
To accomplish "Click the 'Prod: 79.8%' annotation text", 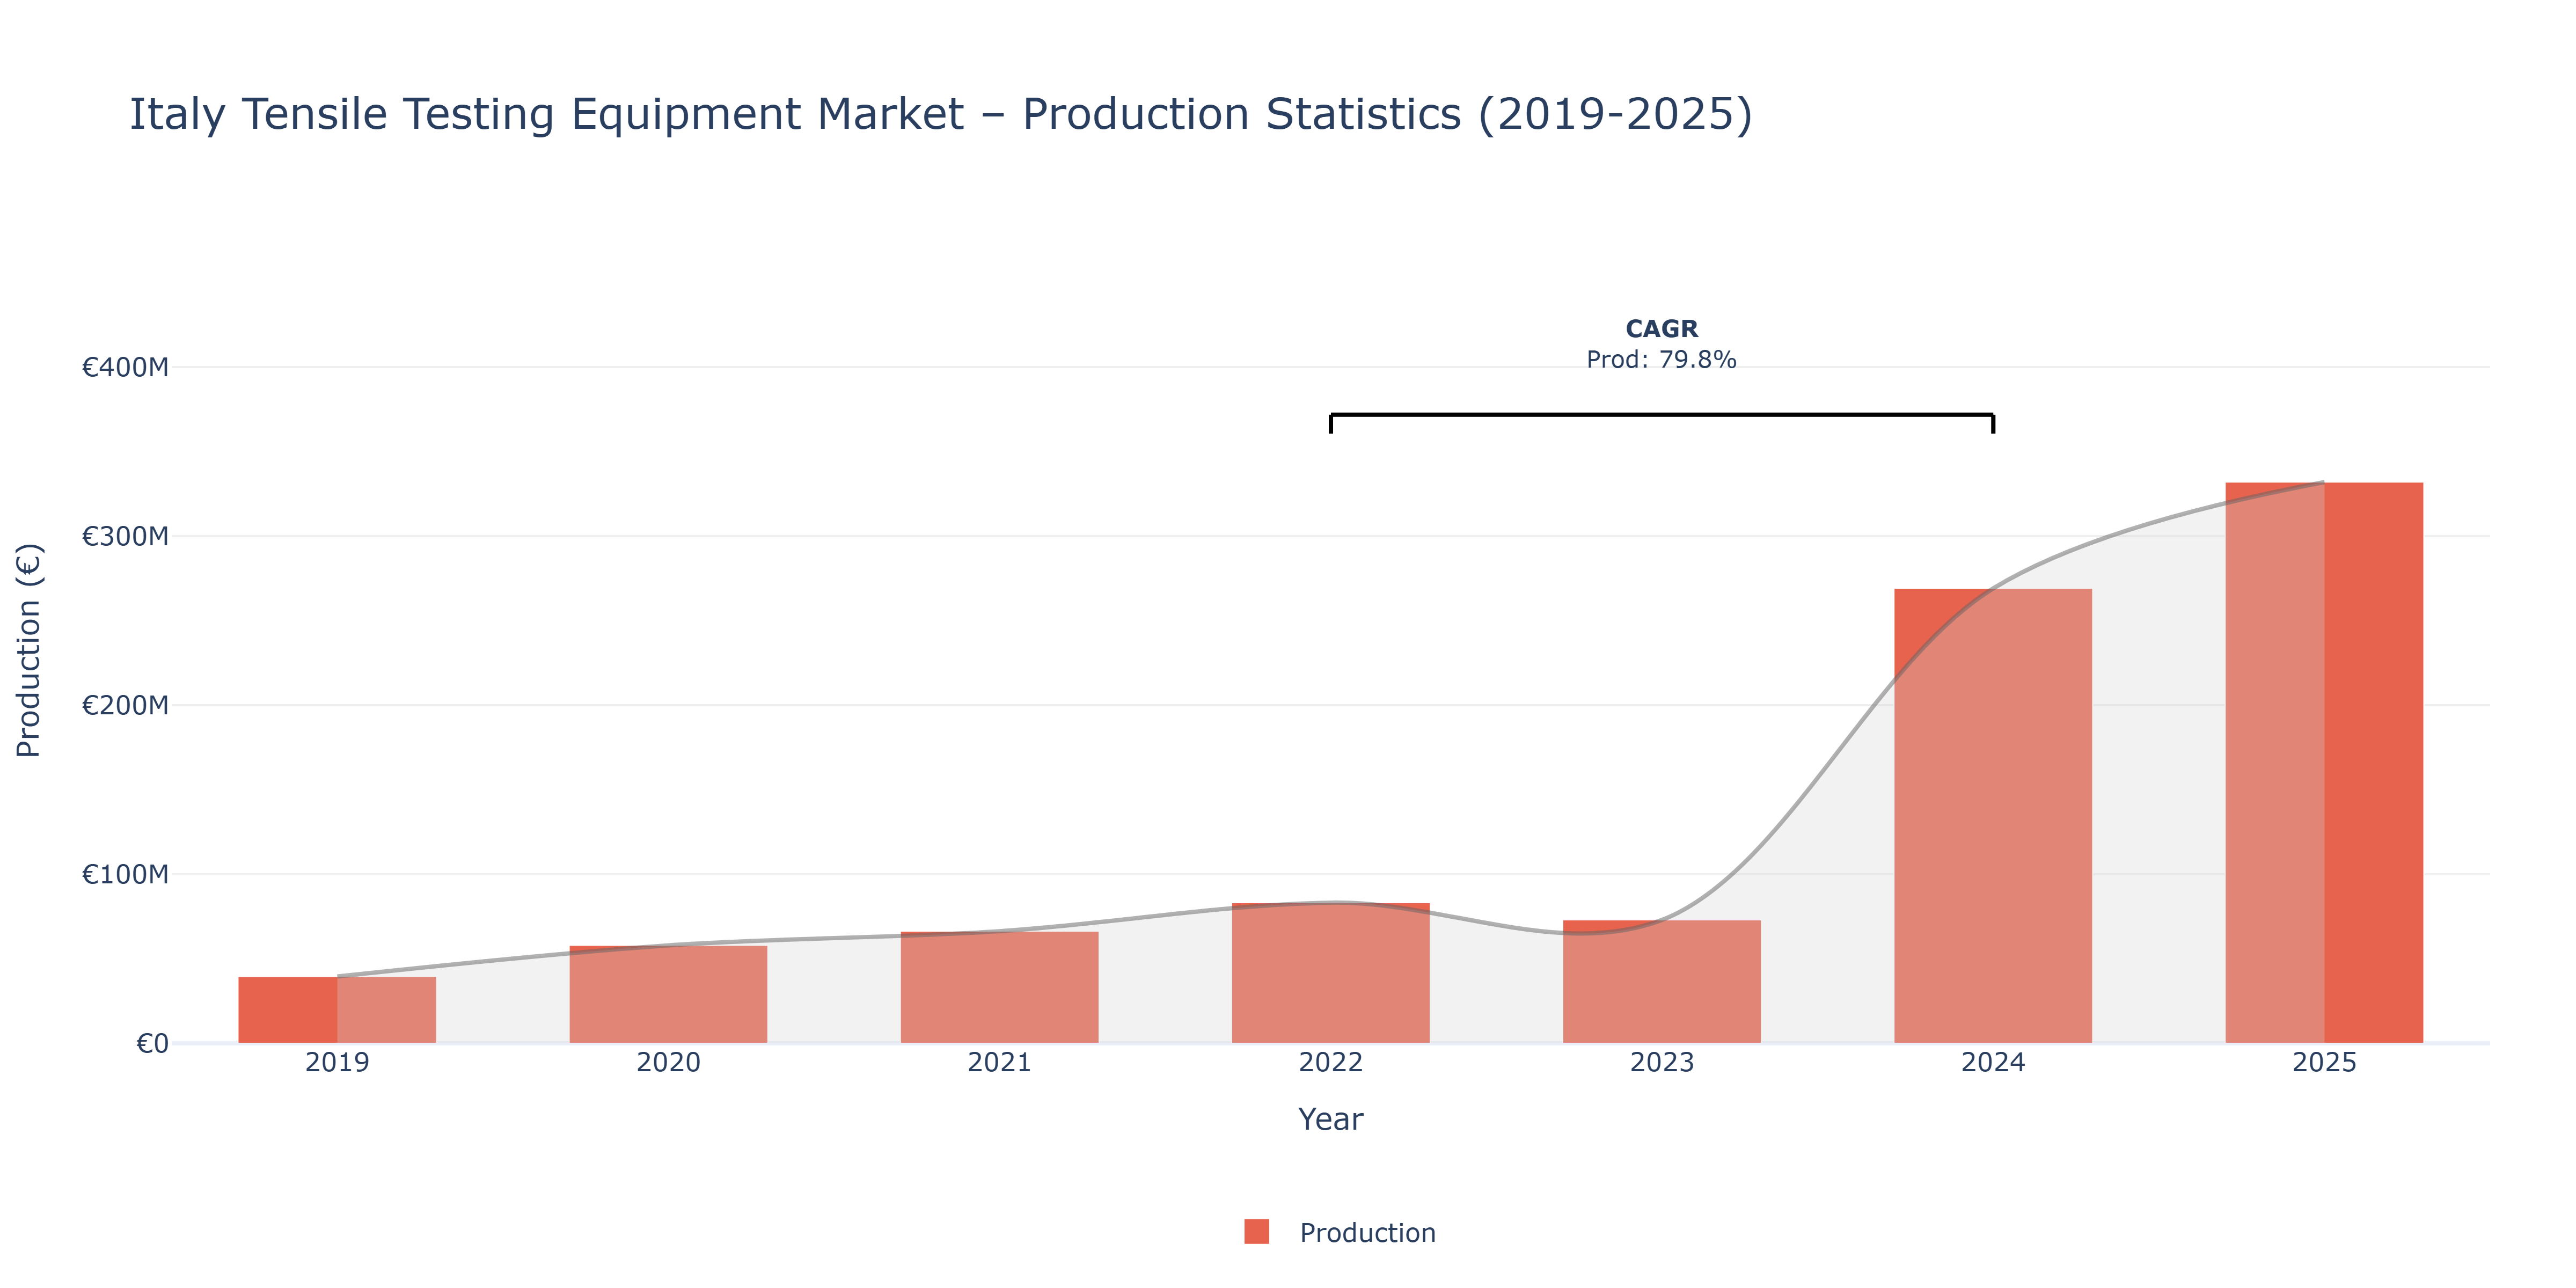I will tap(1661, 359).
